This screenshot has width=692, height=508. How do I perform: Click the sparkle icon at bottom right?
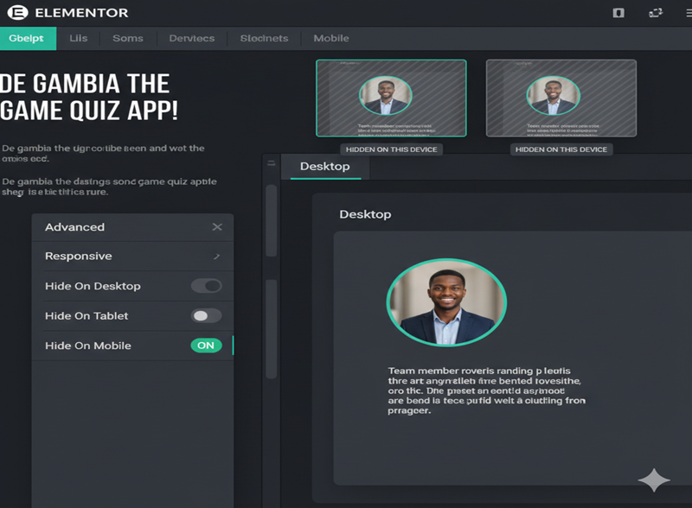click(654, 480)
